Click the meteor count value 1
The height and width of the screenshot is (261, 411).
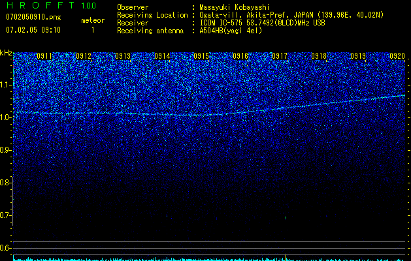click(x=93, y=30)
